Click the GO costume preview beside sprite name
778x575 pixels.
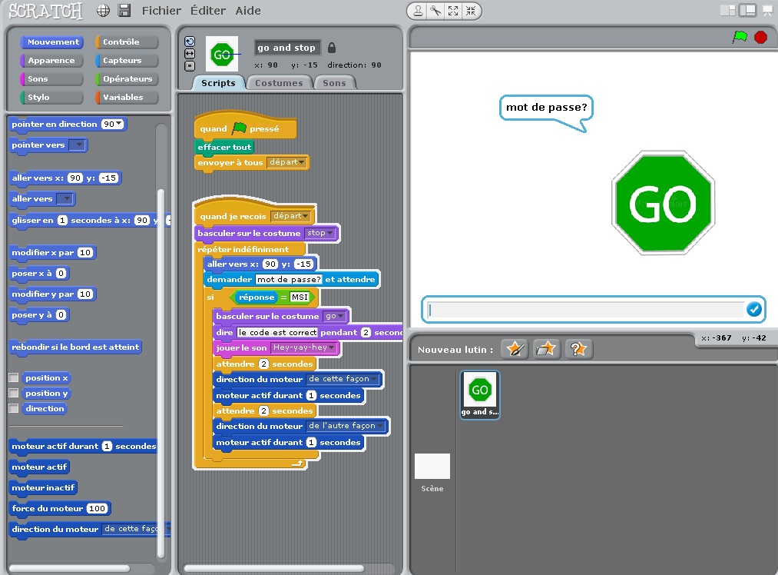(x=222, y=54)
